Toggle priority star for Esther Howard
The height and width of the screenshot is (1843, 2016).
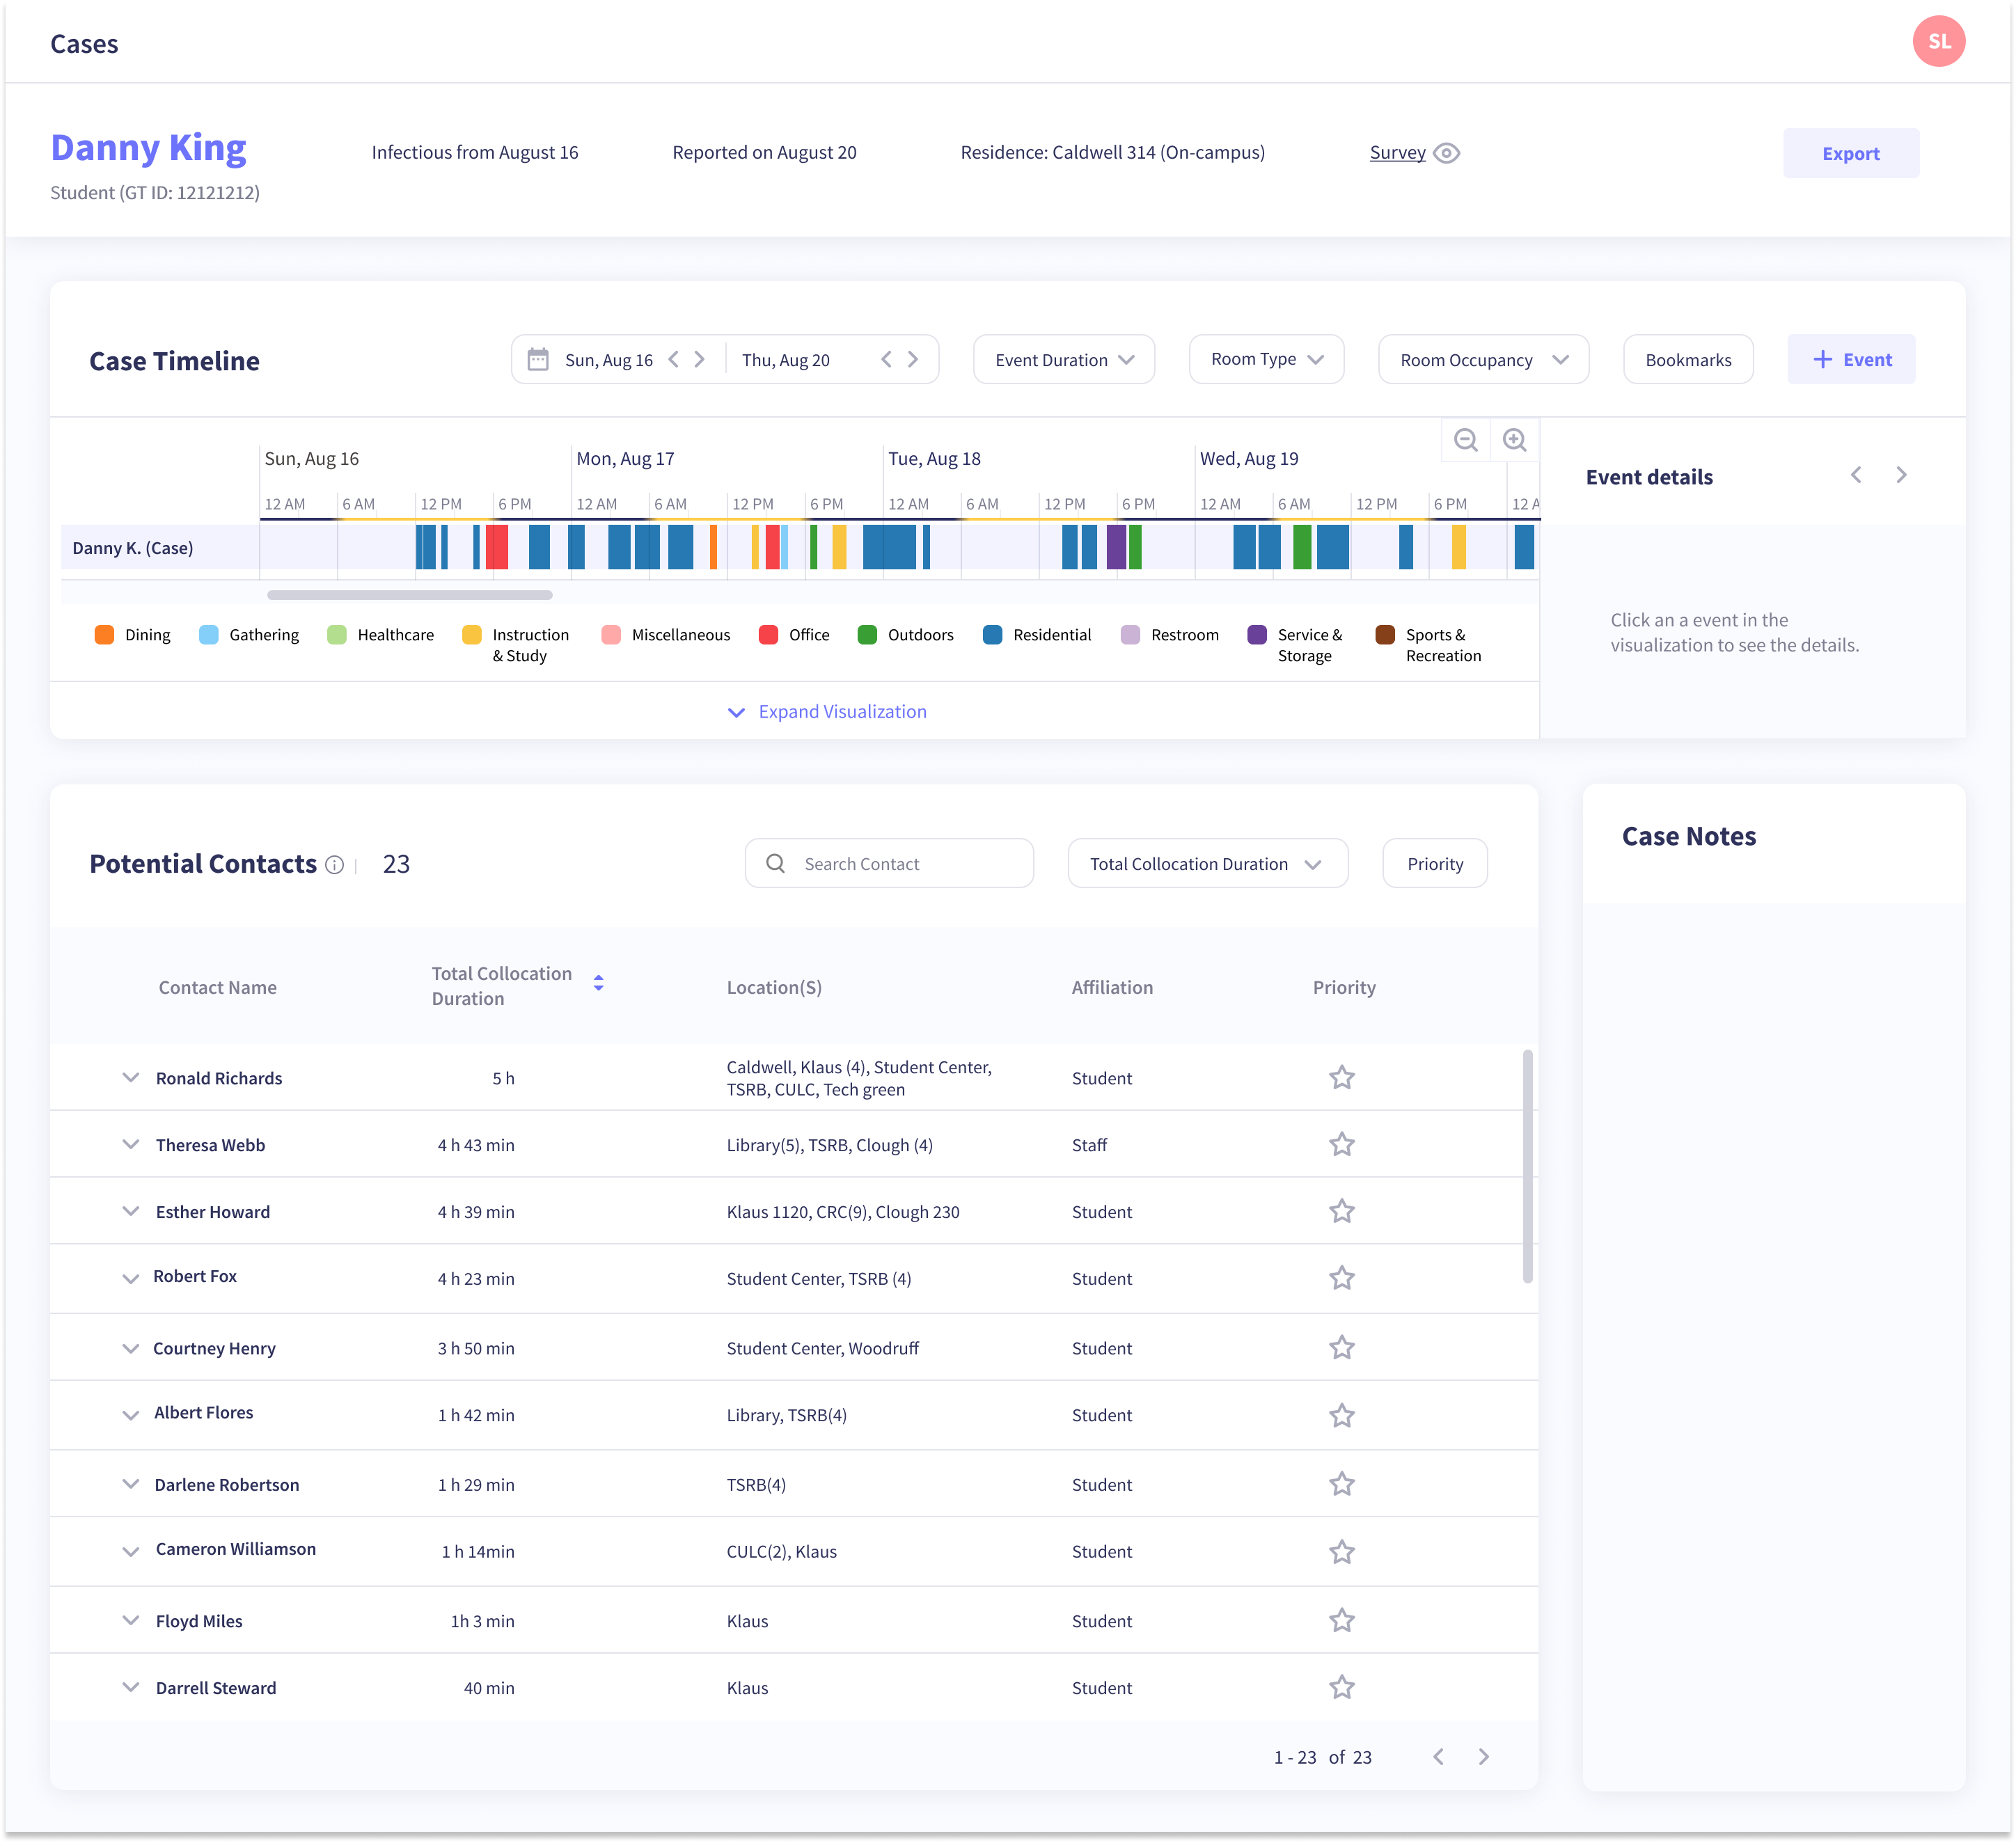click(x=1341, y=1212)
